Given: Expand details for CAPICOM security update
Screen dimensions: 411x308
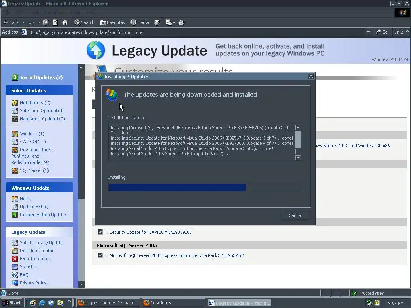Looking at the screenshot, I should 106,232.
